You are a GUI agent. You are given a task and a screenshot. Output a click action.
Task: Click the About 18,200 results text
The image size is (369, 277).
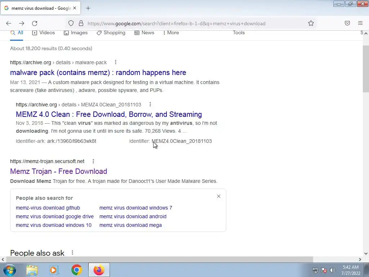[x=51, y=49]
